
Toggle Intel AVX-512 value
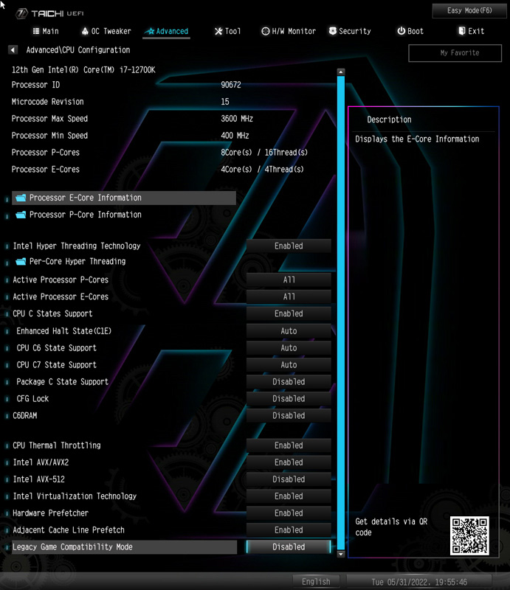click(289, 479)
